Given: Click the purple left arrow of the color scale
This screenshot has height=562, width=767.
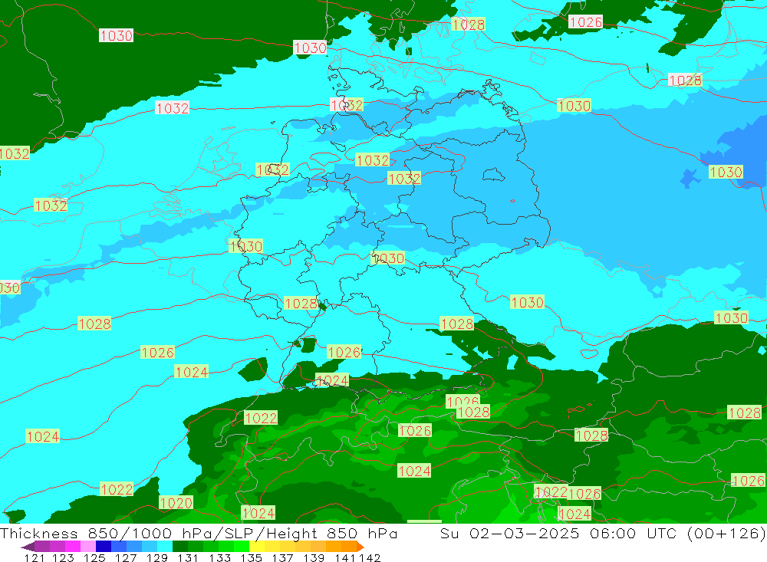Looking at the screenshot, I should point(28,547).
